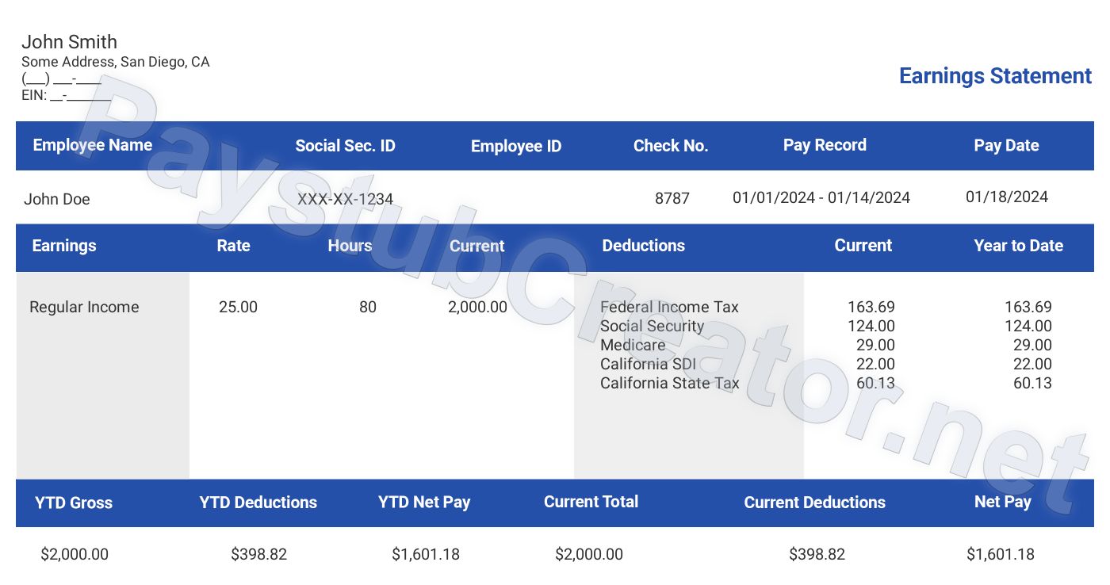Click the Regular Income amount "2,000.00"
The width and height of the screenshot is (1110, 585).
[477, 307]
